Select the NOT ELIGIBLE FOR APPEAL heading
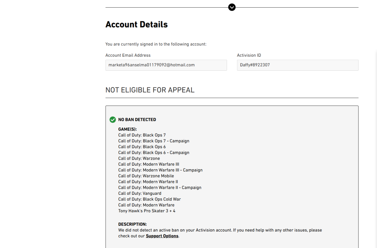This screenshot has height=248, width=377. pos(150,90)
